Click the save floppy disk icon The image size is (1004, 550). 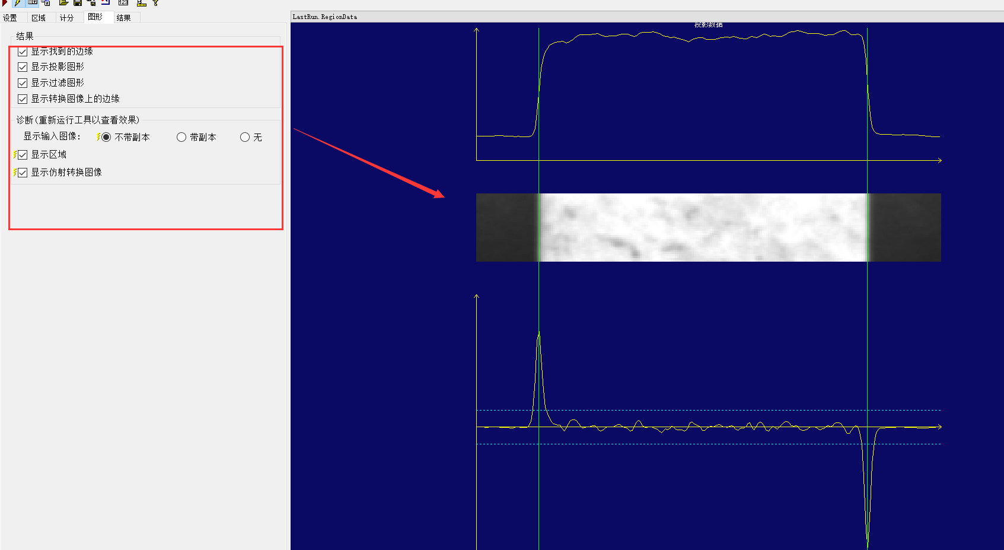(78, 2)
